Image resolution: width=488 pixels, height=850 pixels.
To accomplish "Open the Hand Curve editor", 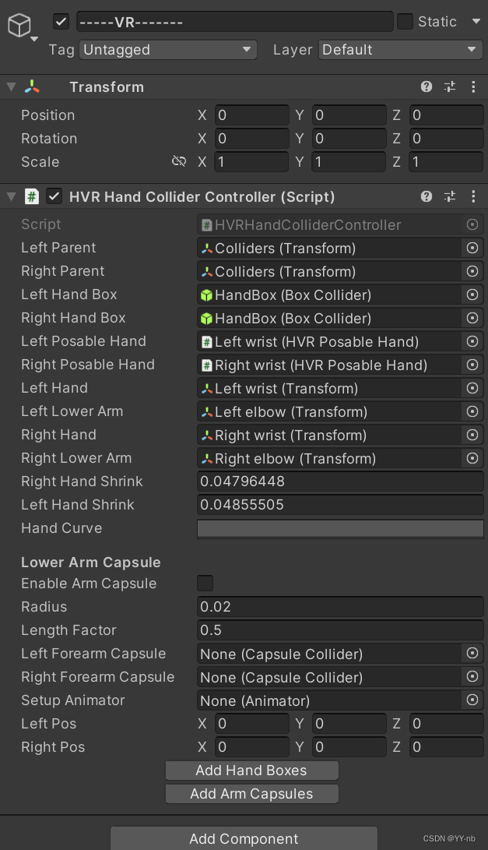I will pos(339,528).
